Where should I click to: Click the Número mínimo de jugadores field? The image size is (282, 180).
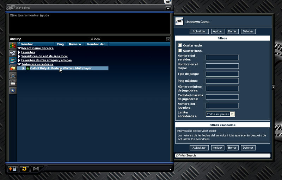pos(222,88)
